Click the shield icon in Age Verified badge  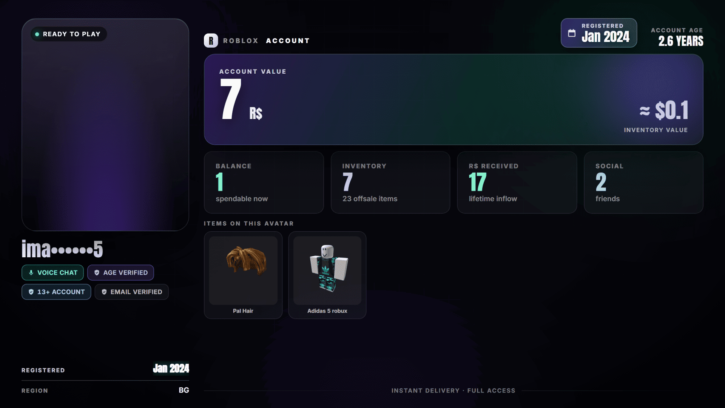[97, 272]
